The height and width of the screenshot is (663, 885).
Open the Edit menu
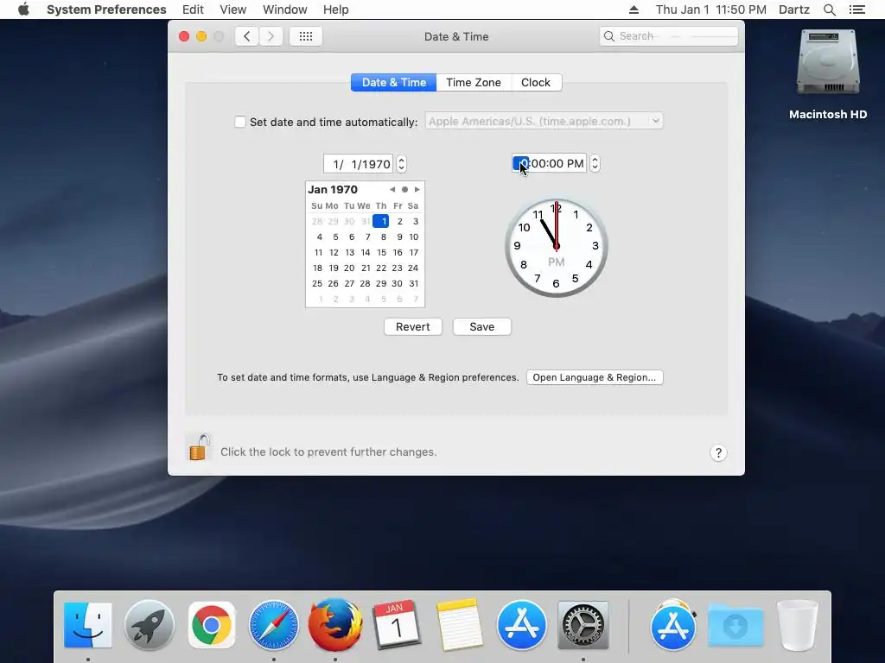193,9
